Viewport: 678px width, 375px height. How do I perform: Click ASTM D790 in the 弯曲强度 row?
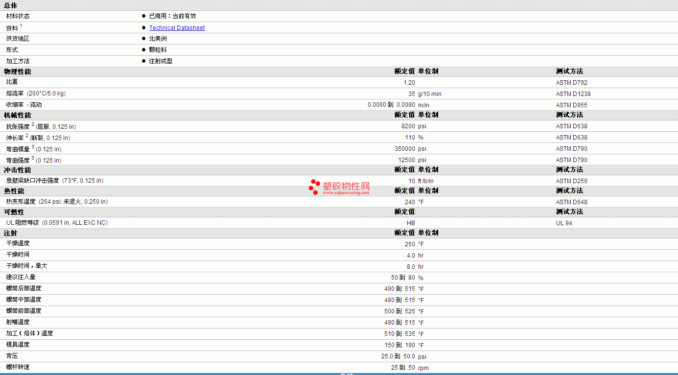point(571,160)
